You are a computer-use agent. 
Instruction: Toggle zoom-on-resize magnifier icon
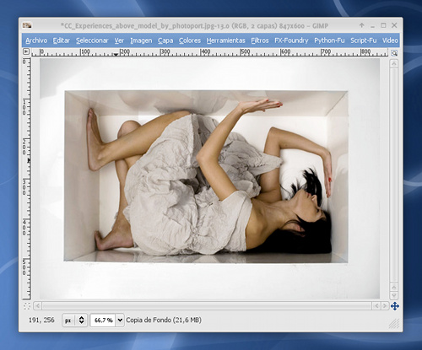pos(394,52)
